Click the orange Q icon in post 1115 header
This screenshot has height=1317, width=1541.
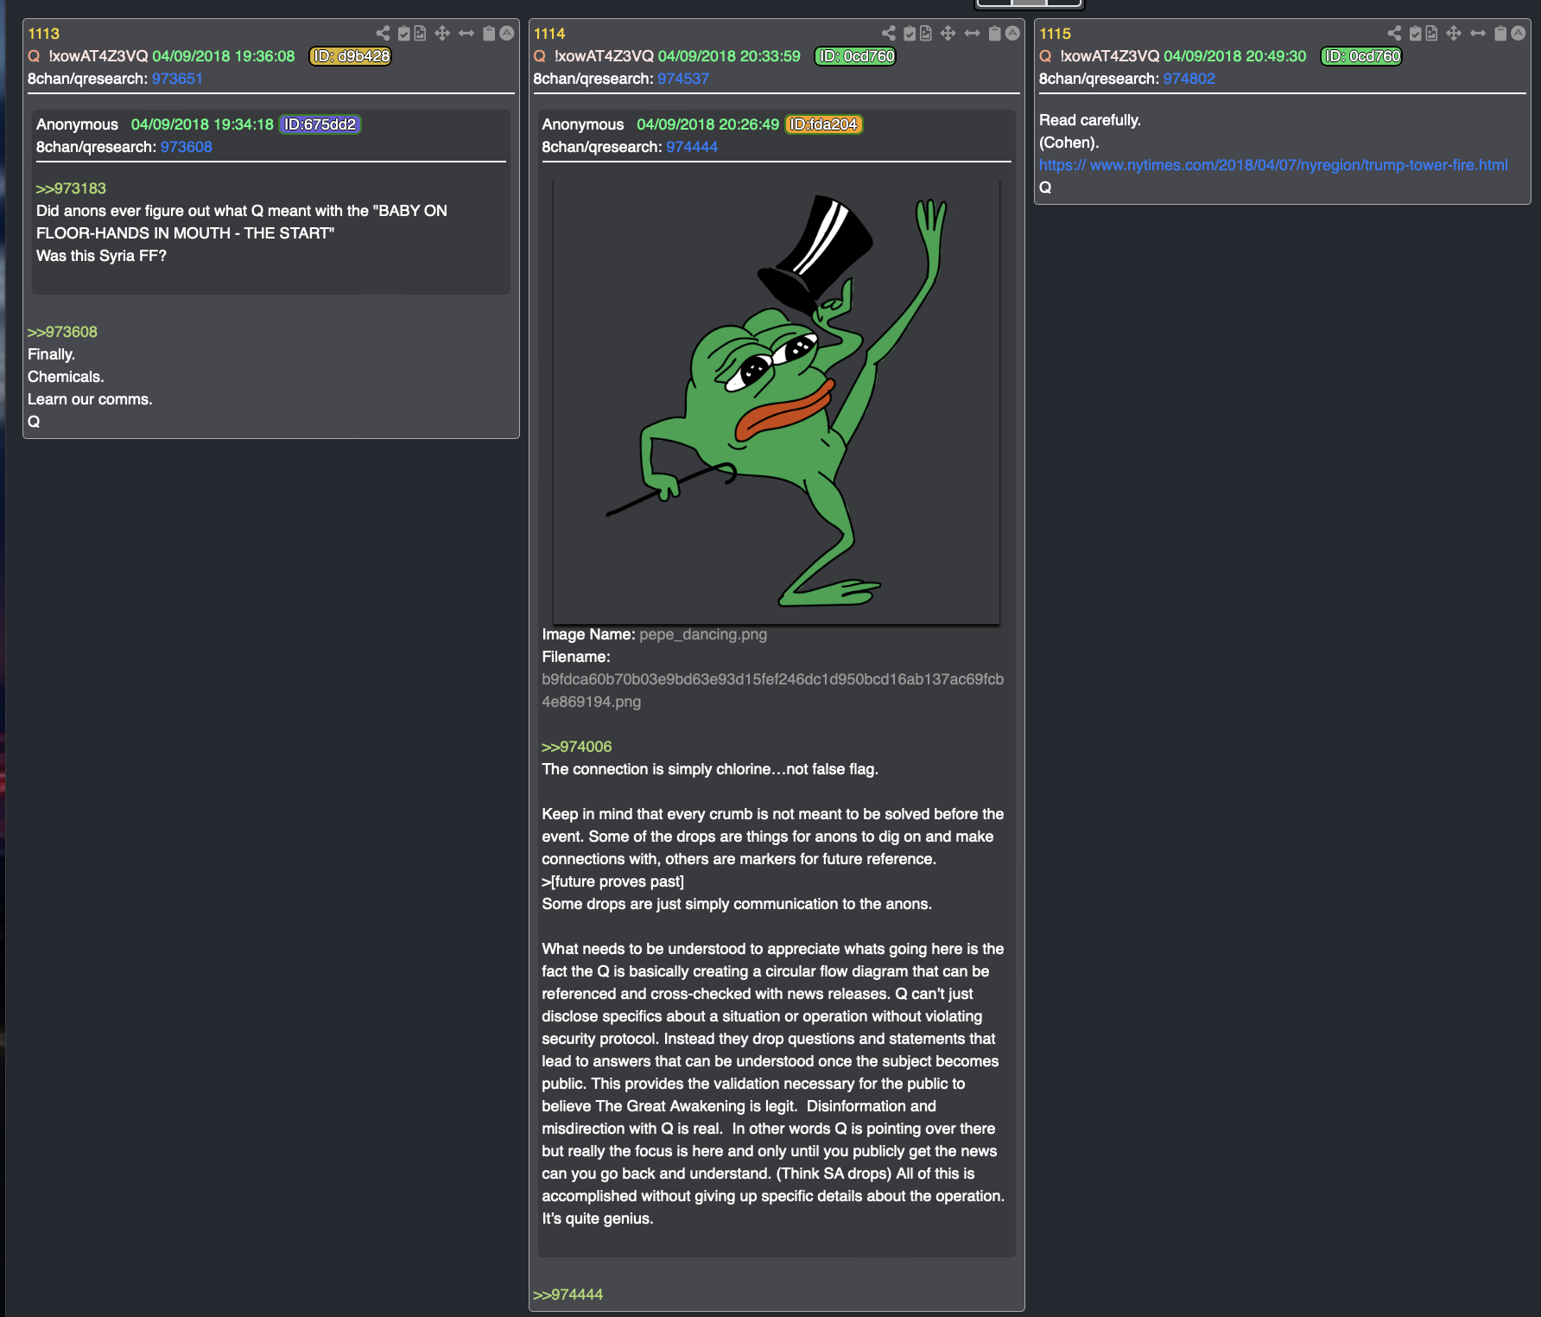1045,56
